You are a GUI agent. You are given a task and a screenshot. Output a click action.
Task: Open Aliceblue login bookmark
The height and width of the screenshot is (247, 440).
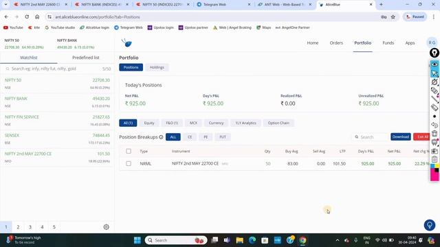click(94, 27)
